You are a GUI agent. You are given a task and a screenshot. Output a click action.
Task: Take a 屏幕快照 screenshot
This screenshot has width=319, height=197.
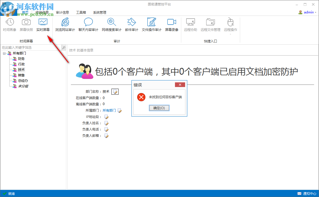[26, 25]
